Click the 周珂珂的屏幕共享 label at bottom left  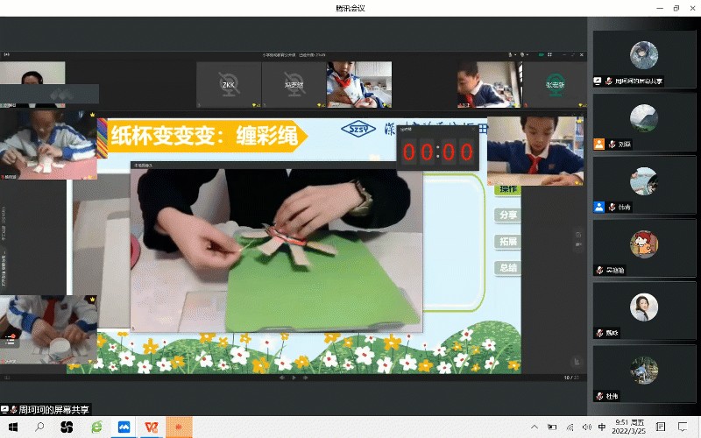tap(48, 409)
